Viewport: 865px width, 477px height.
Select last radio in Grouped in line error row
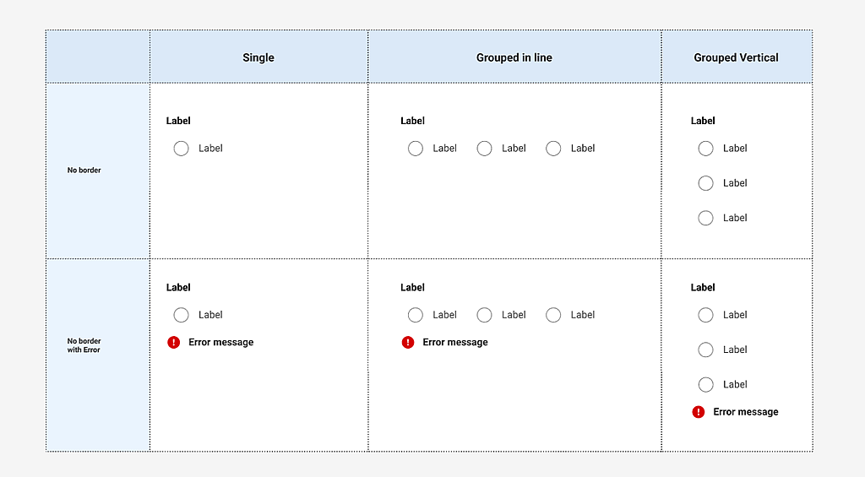click(x=553, y=315)
